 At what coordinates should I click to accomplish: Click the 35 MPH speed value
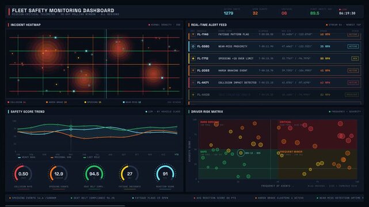tap(325, 47)
